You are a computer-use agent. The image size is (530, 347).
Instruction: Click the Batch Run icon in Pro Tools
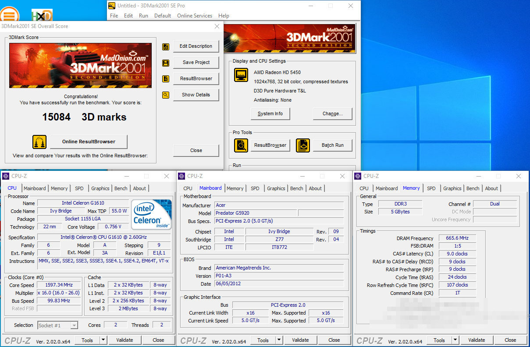[x=303, y=145]
